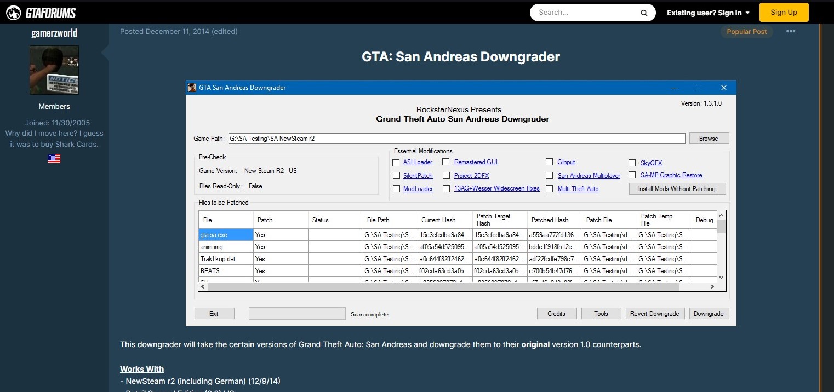
Task: Click the gamerzworld username link
Action: pyautogui.click(x=54, y=33)
